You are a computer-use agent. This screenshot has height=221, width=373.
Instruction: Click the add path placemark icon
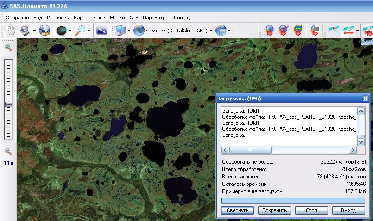[x=284, y=31]
